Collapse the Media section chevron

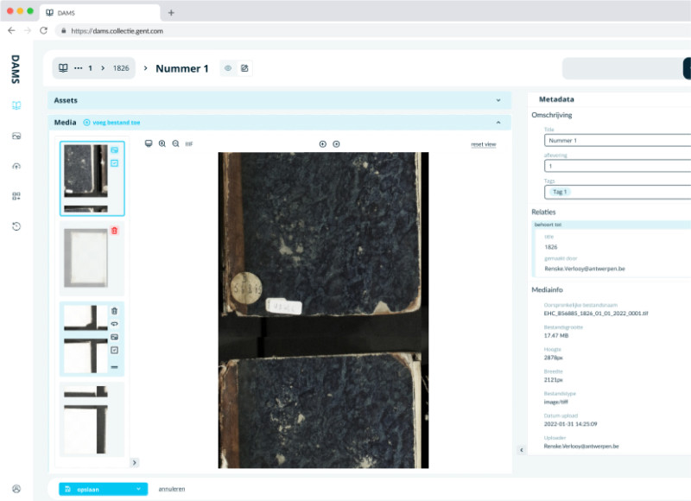coord(498,122)
